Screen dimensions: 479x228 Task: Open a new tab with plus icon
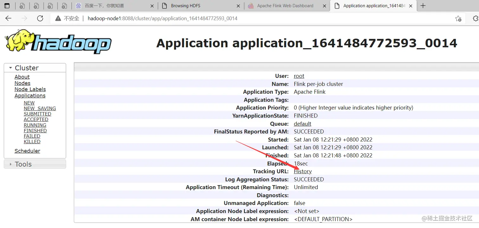click(423, 6)
